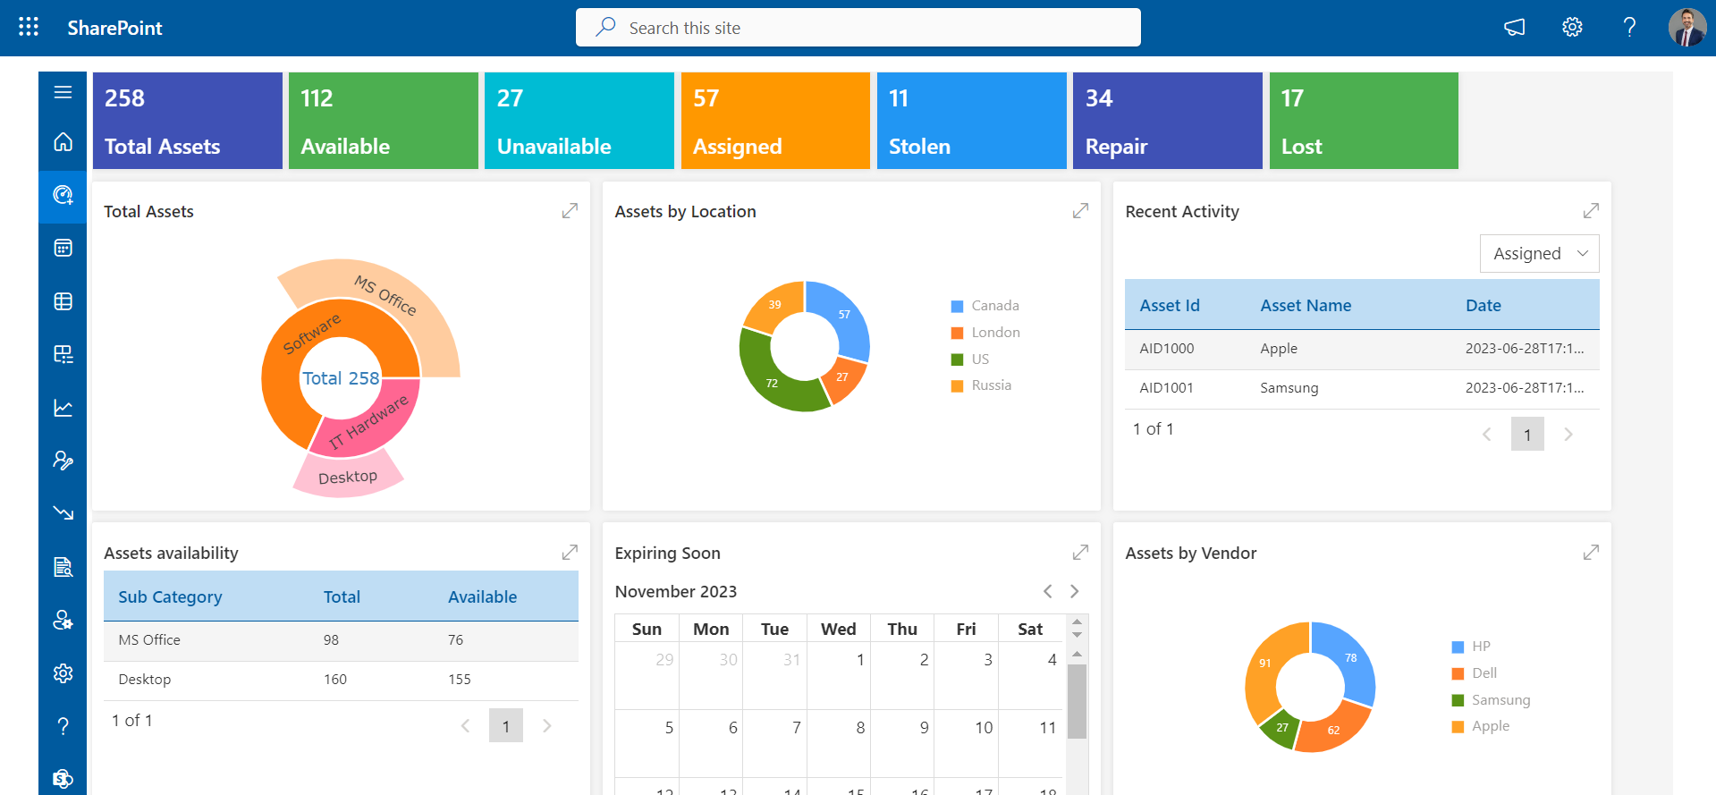Open the downward trend sidebar icon
The width and height of the screenshot is (1716, 795).
tap(63, 513)
